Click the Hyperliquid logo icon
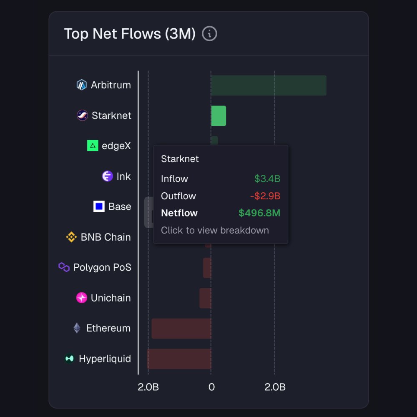 point(69,359)
